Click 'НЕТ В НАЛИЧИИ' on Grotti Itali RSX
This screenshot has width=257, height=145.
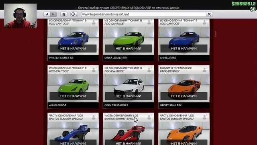point(184,96)
